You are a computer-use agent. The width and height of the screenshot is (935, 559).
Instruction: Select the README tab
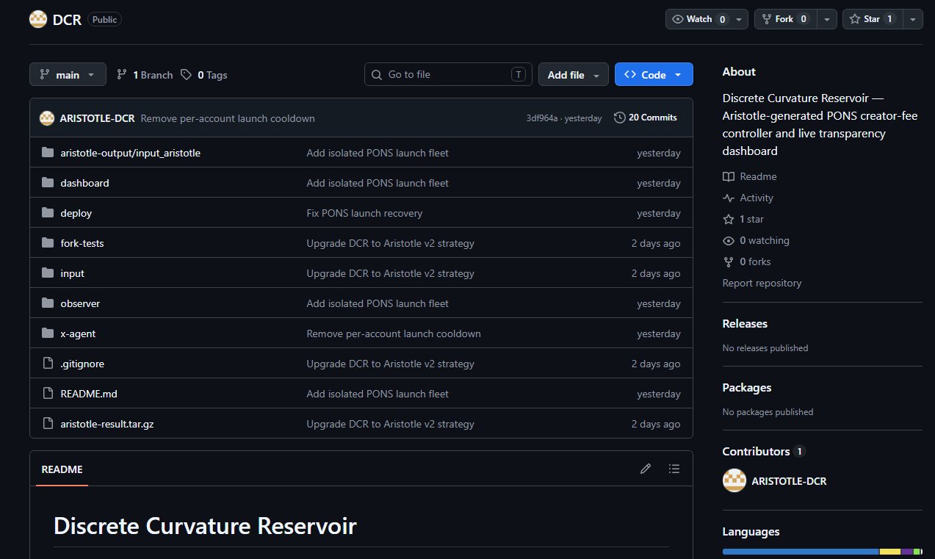click(62, 469)
